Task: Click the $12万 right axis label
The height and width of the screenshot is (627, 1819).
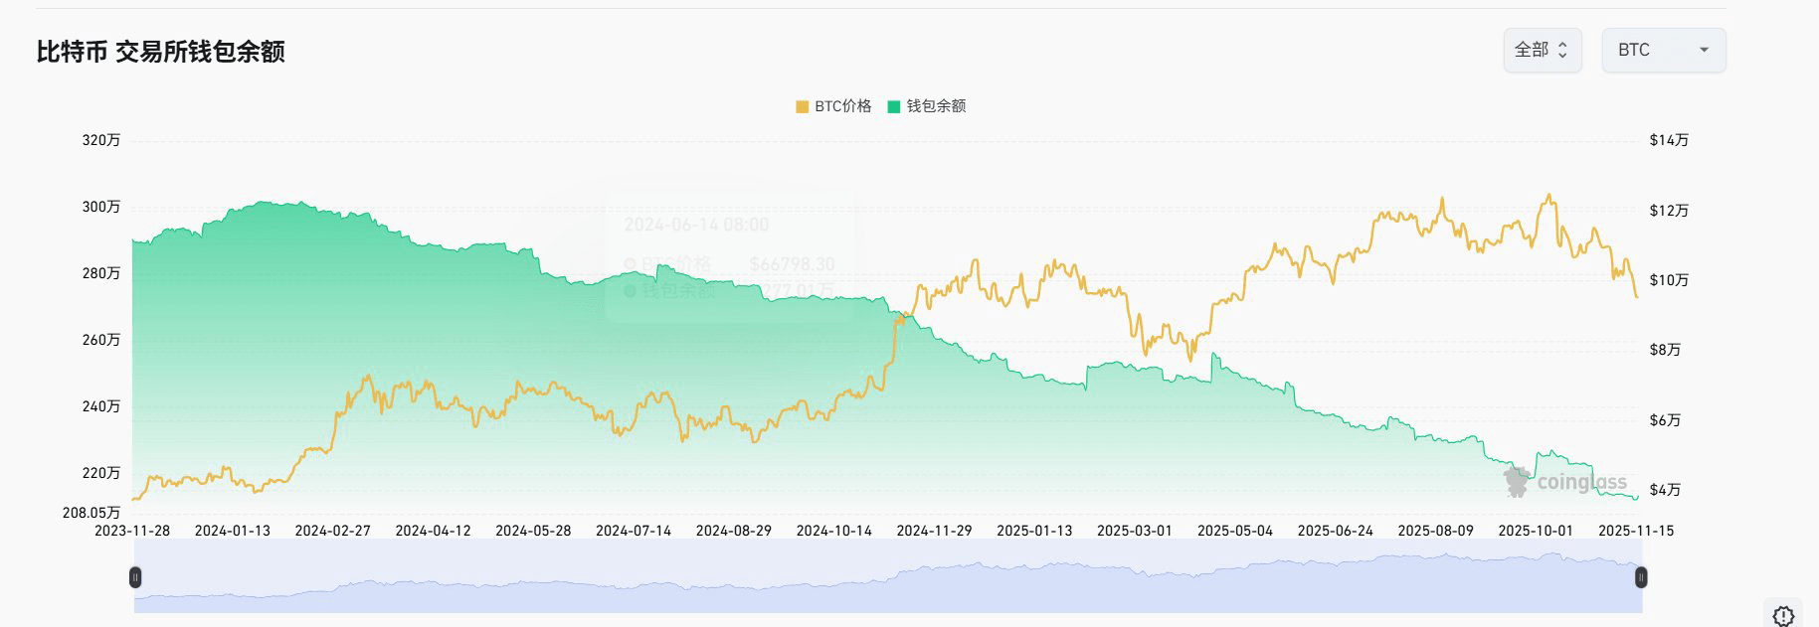Action: [x=1669, y=211]
